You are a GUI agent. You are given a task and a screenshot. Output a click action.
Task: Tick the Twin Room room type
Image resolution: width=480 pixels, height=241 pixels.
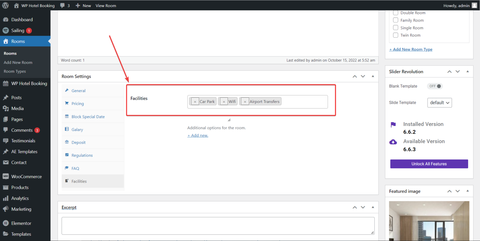tap(396, 35)
